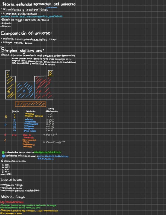Click the percentage row for "otros"

6,174
